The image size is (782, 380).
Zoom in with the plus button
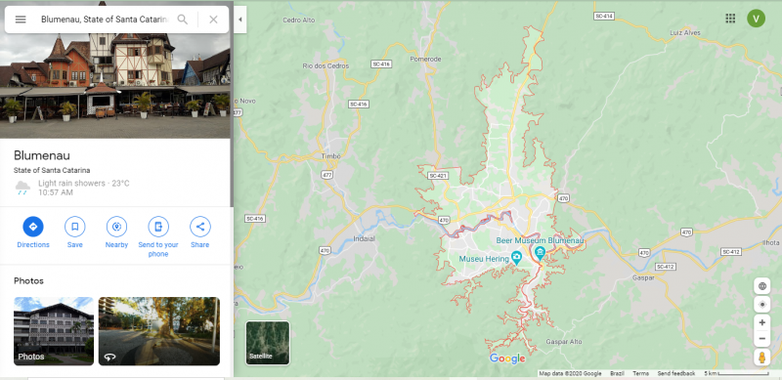pos(761,322)
